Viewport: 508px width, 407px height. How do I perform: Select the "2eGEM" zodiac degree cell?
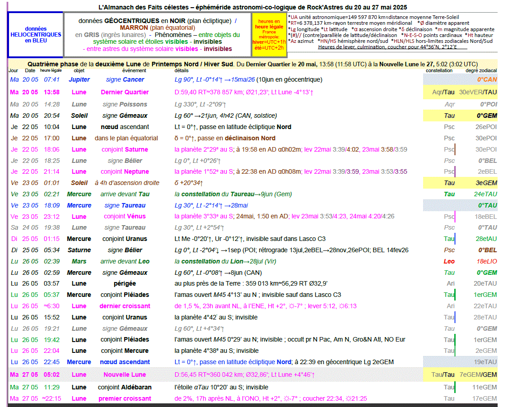(x=486, y=351)
